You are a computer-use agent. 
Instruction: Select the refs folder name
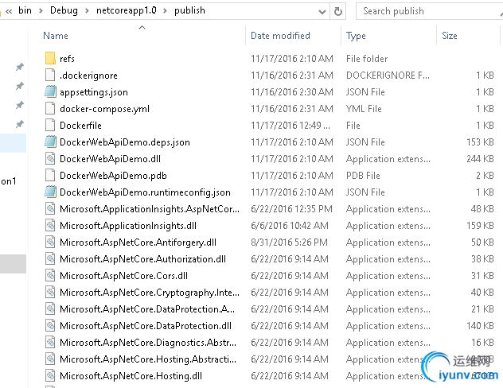pos(67,59)
